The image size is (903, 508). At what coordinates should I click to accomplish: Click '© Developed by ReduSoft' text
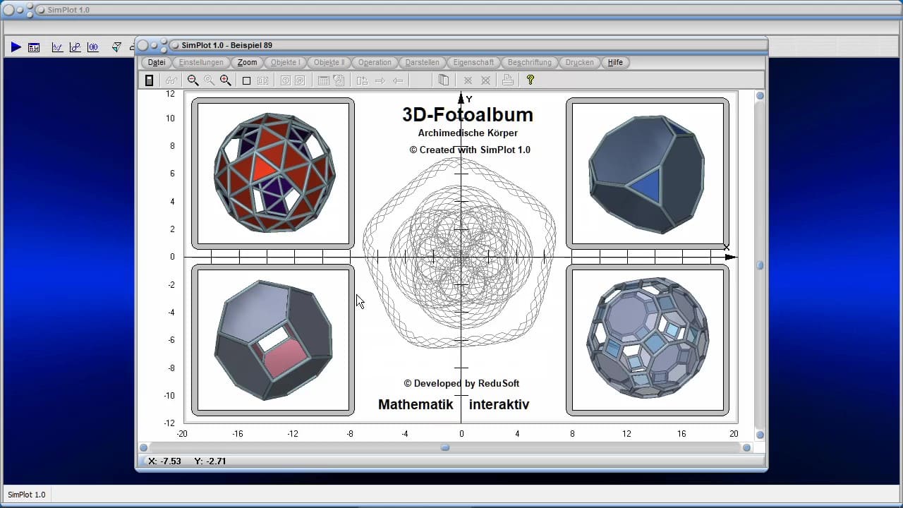[x=461, y=383]
